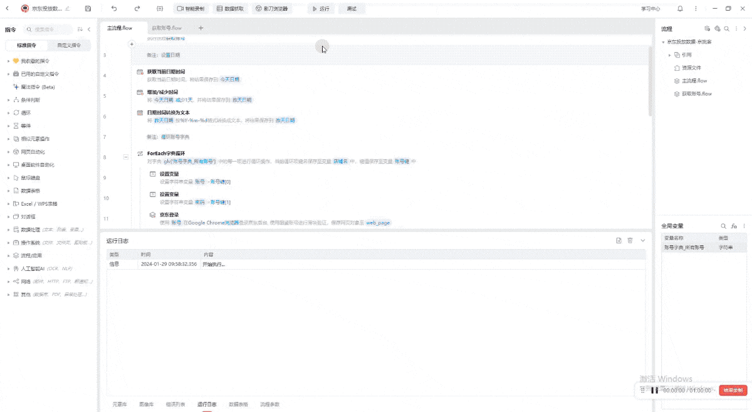Open the notification bell
This screenshot has height=412, width=752.
click(x=680, y=9)
